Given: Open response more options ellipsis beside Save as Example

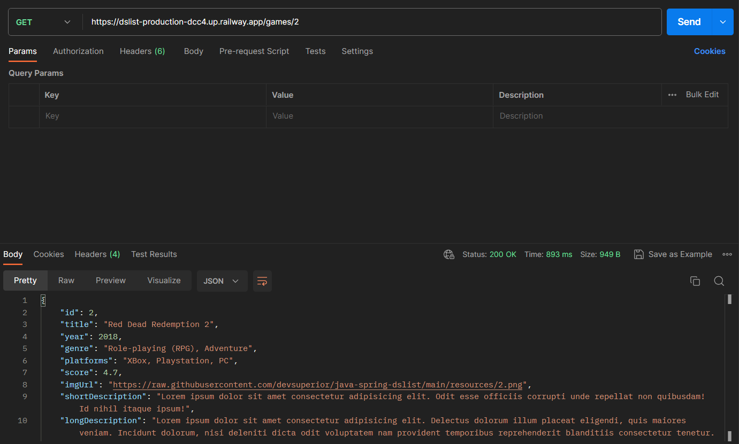Looking at the screenshot, I should pyautogui.click(x=727, y=254).
